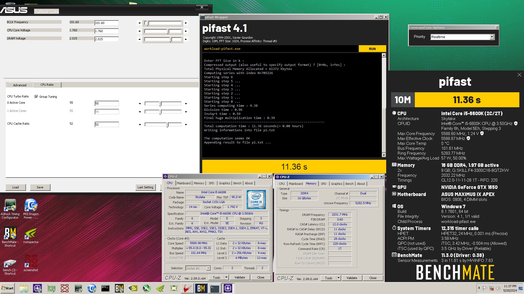Switch to the running BenchMate taskbar button
Viewport: 524px width, 294px height.
click(201, 288)
